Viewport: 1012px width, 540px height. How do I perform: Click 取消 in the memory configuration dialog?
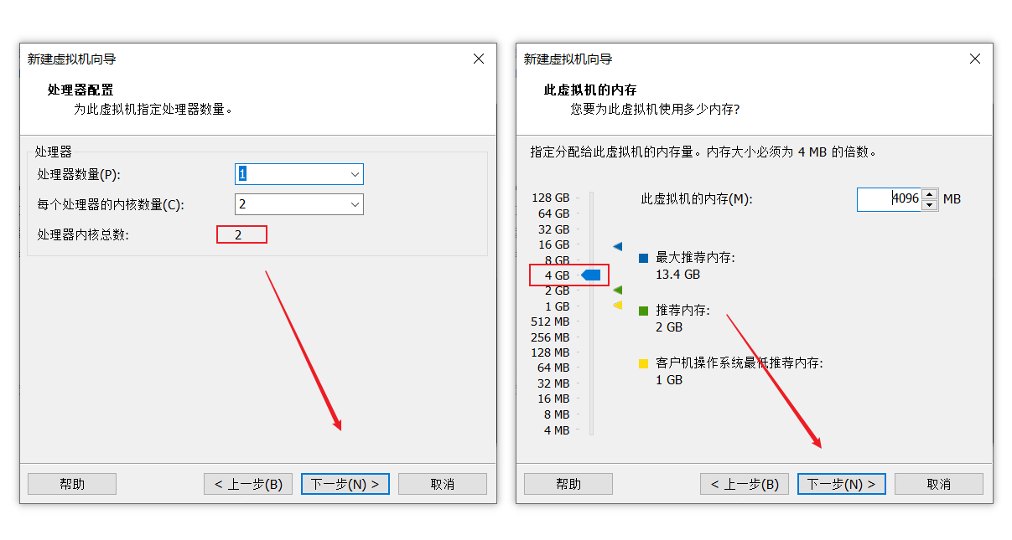pyautogui.click(x=939, y=484)
